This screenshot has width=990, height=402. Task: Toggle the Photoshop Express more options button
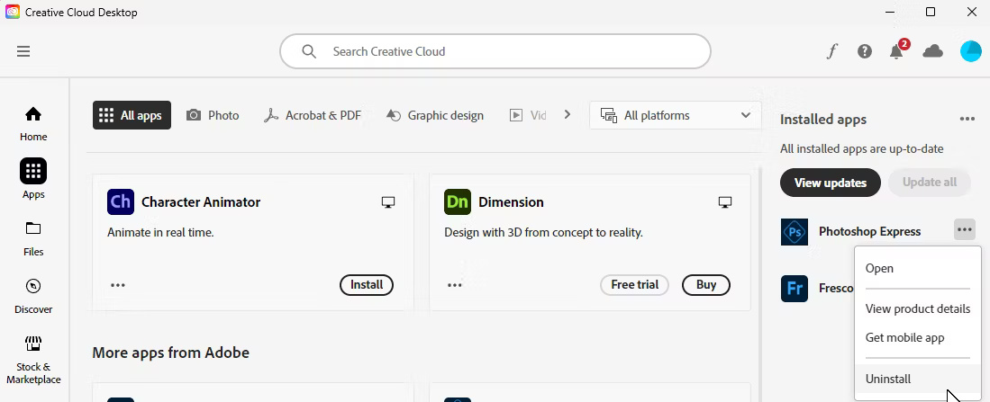[965, 230]
